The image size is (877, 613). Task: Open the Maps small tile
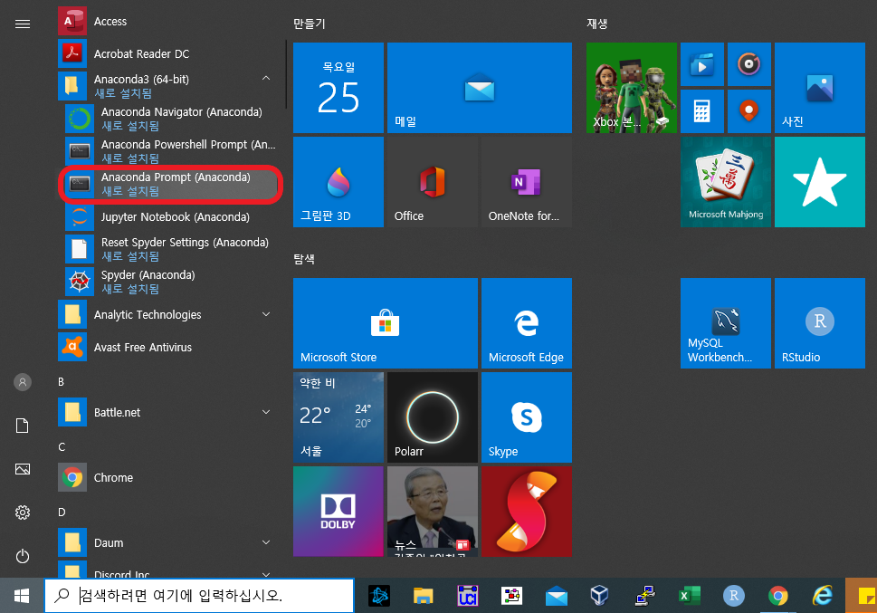[748, 111]
